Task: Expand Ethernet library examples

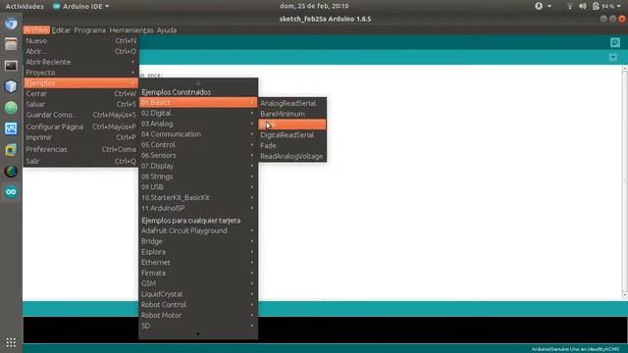Action: [198, 263]
